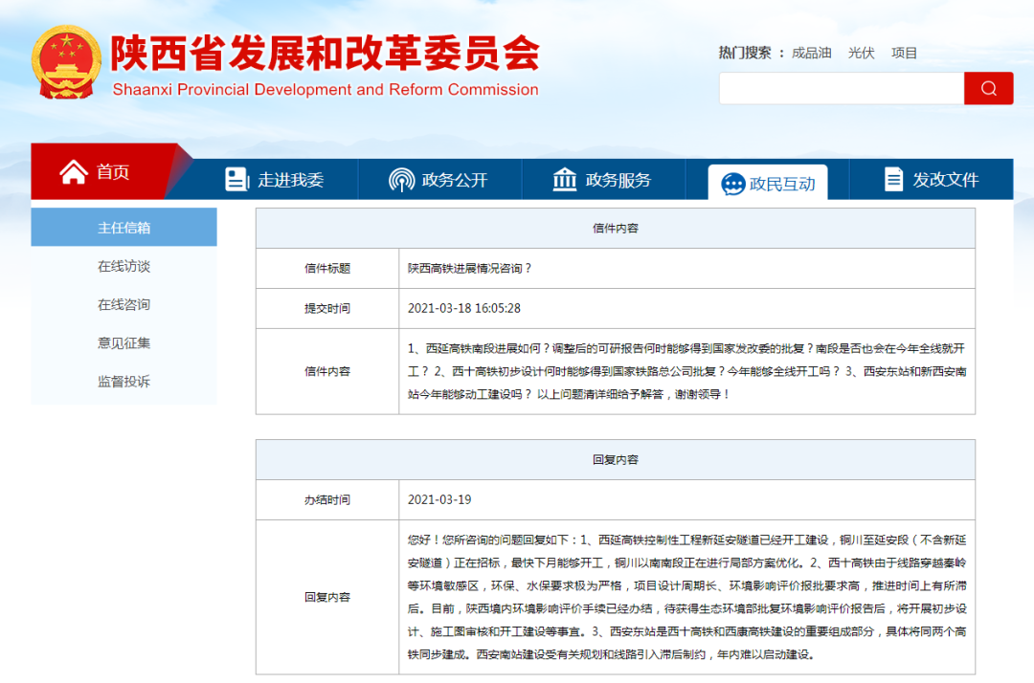This screenshot has height=683, width=1034.
Task: Click the 提交时间 row label
Action: pyautogui.click(x=327, y=308)
